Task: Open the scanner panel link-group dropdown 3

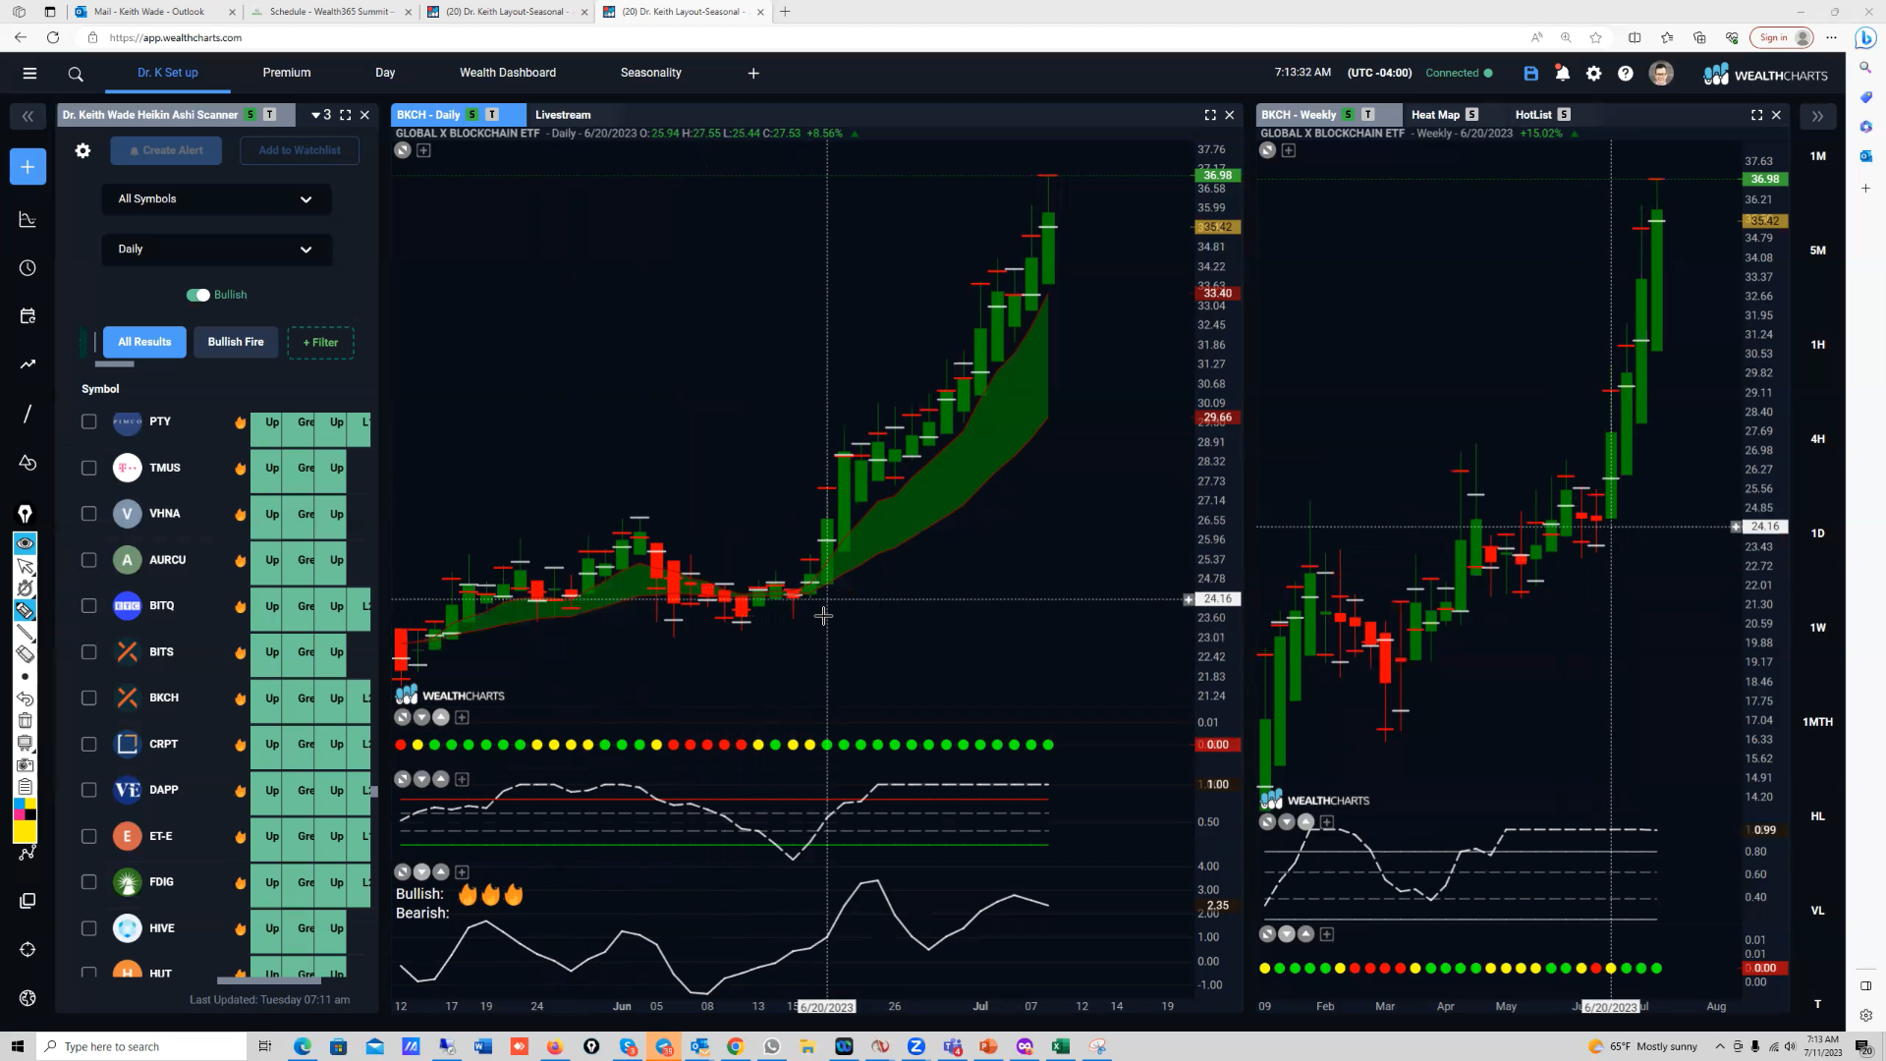Action: 320,115
